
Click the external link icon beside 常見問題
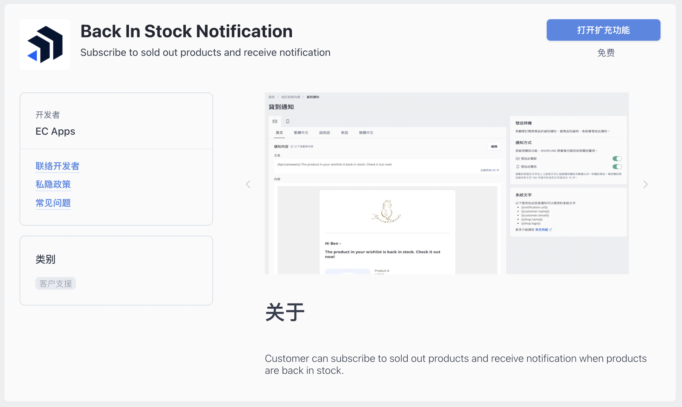click(x=551, y=229)
